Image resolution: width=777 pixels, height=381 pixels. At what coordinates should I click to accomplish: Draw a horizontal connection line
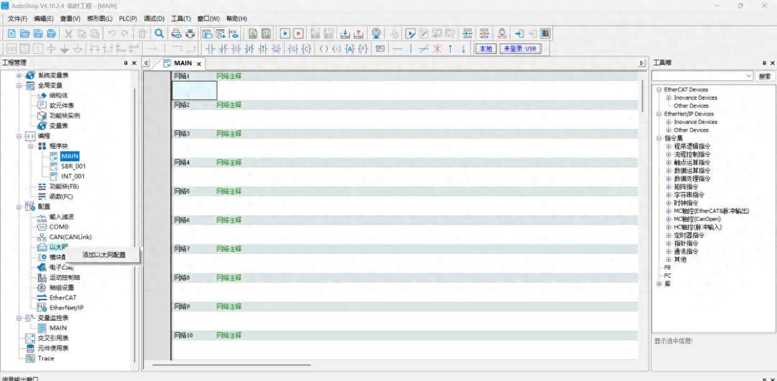[x=397, y=49]
